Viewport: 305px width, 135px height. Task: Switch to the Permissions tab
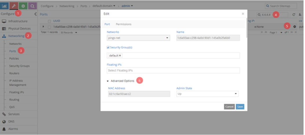coord(124,24)
